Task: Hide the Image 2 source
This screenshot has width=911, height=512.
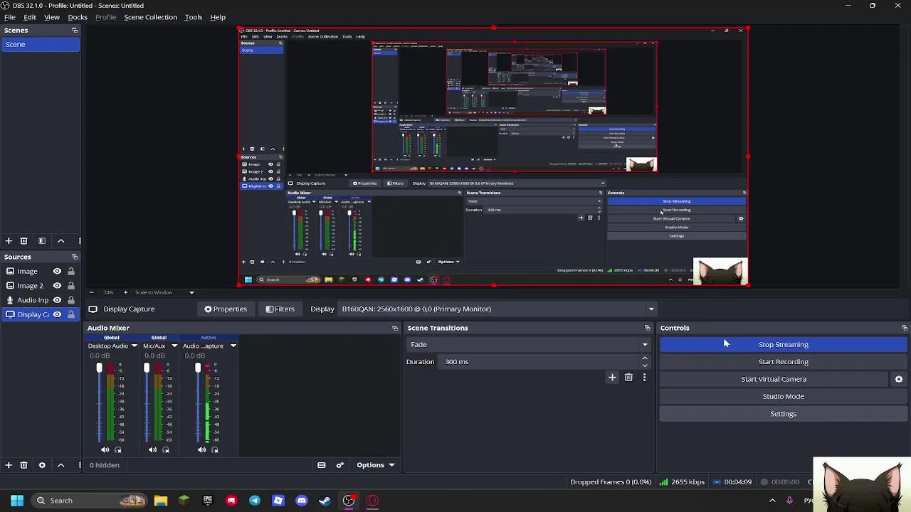Action: (x=57, y=285)
